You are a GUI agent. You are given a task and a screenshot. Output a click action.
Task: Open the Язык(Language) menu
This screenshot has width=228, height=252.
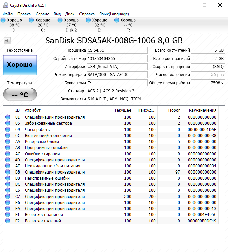[x=114, y=14]
